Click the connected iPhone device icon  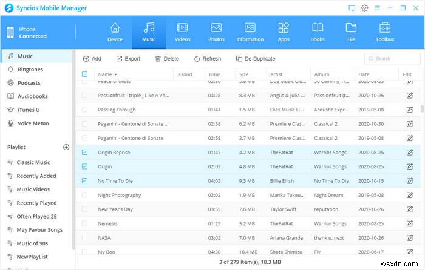[10, 32]
